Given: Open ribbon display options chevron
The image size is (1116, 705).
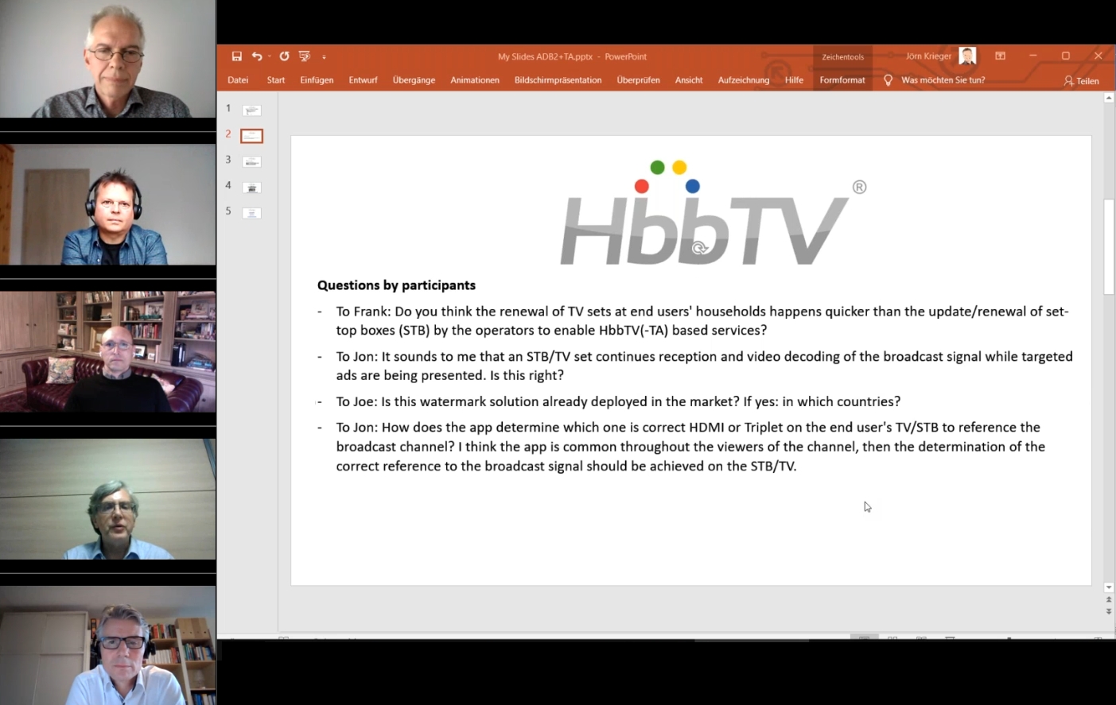Looking at the screenshot, I should coord(1000,56).
